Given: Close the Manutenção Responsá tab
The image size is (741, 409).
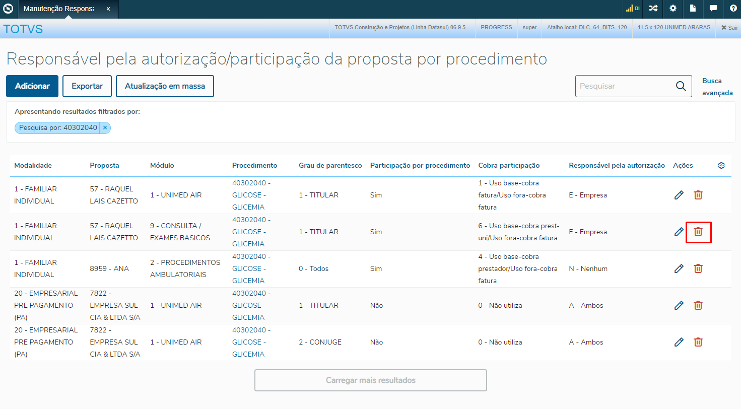Looking at the screenshot, I should (108, 9).
